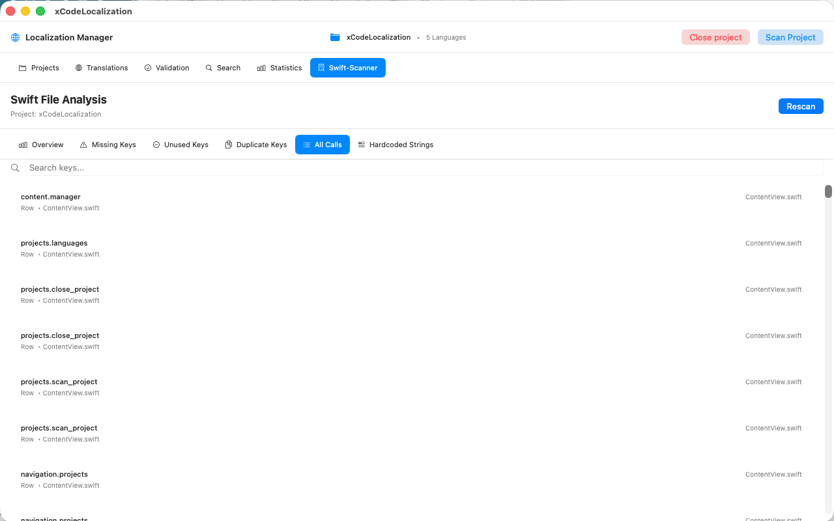Click the folder icon before xCodeLocalization
Viewport: 834px width, 521px height.
point(335,37)
